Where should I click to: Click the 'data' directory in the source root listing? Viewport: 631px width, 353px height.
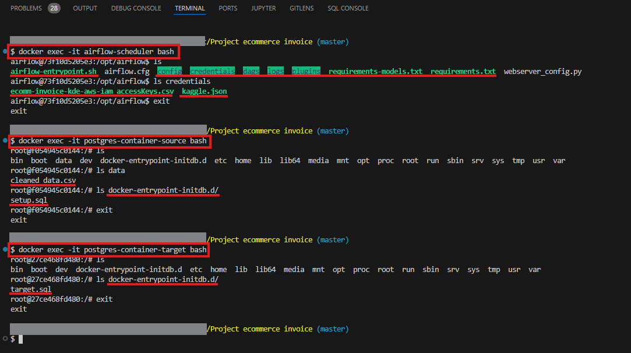64,161
